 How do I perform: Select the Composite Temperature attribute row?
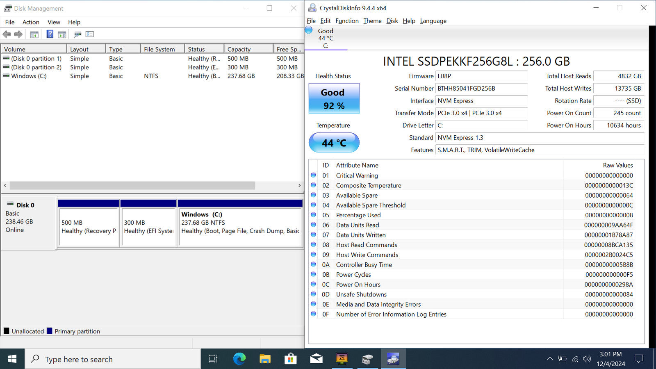pos(472,185)
